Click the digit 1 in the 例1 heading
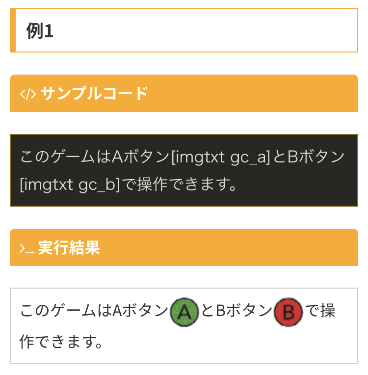Viewport: 368px width, 375px height. 49,31
